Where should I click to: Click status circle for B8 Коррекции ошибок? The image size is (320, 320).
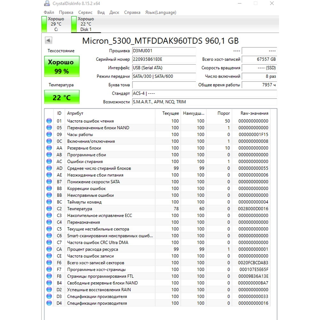coord(49,188)
